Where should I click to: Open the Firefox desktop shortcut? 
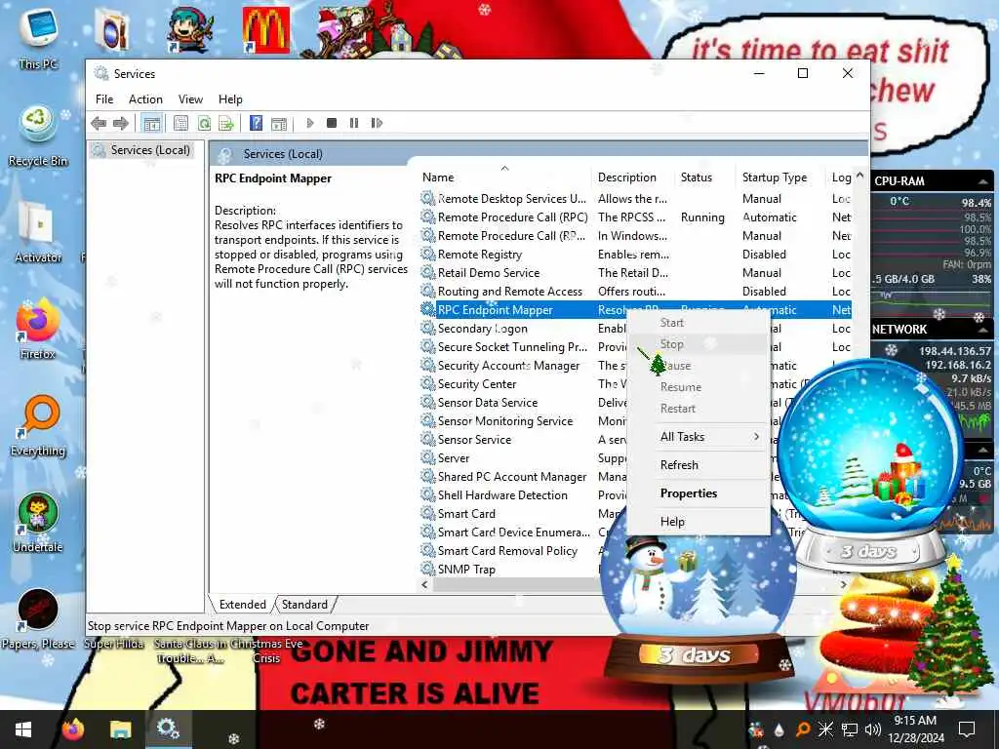[x=38, y=330]
